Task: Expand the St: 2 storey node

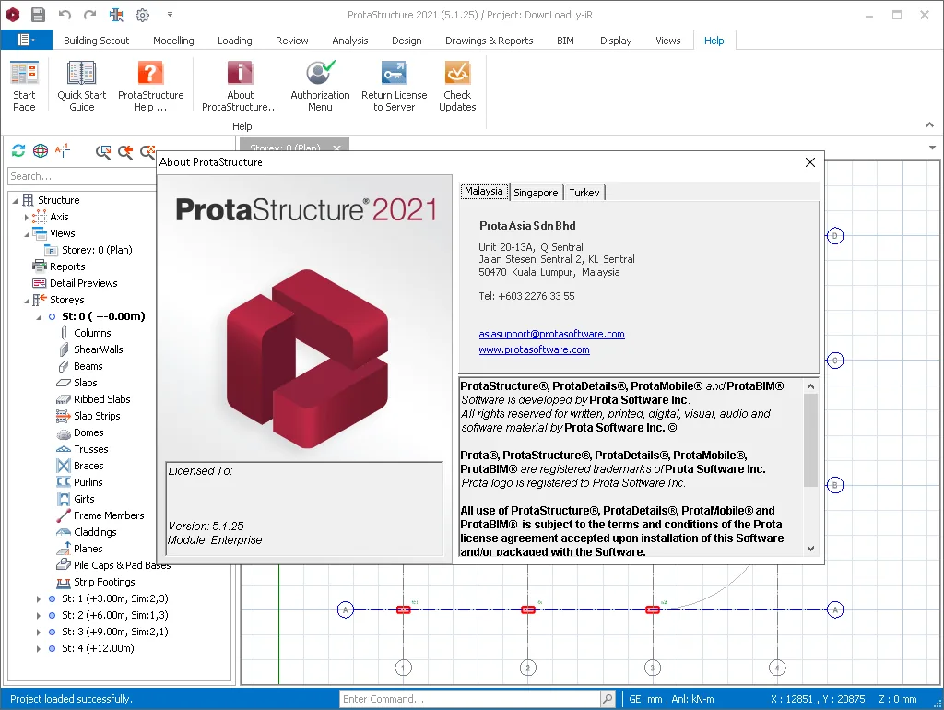Action: [x=38, y=615]
